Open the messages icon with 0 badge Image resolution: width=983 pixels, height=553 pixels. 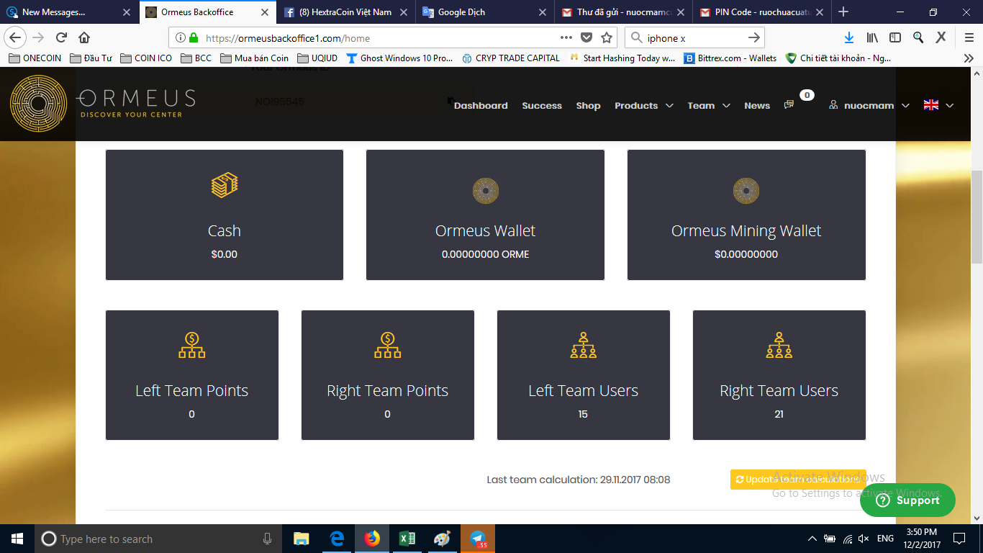click(x=789, y=105)
